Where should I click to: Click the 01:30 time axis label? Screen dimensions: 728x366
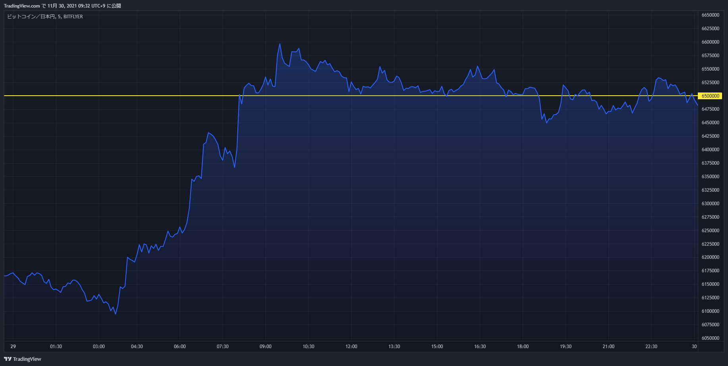(x=56, y=347)
